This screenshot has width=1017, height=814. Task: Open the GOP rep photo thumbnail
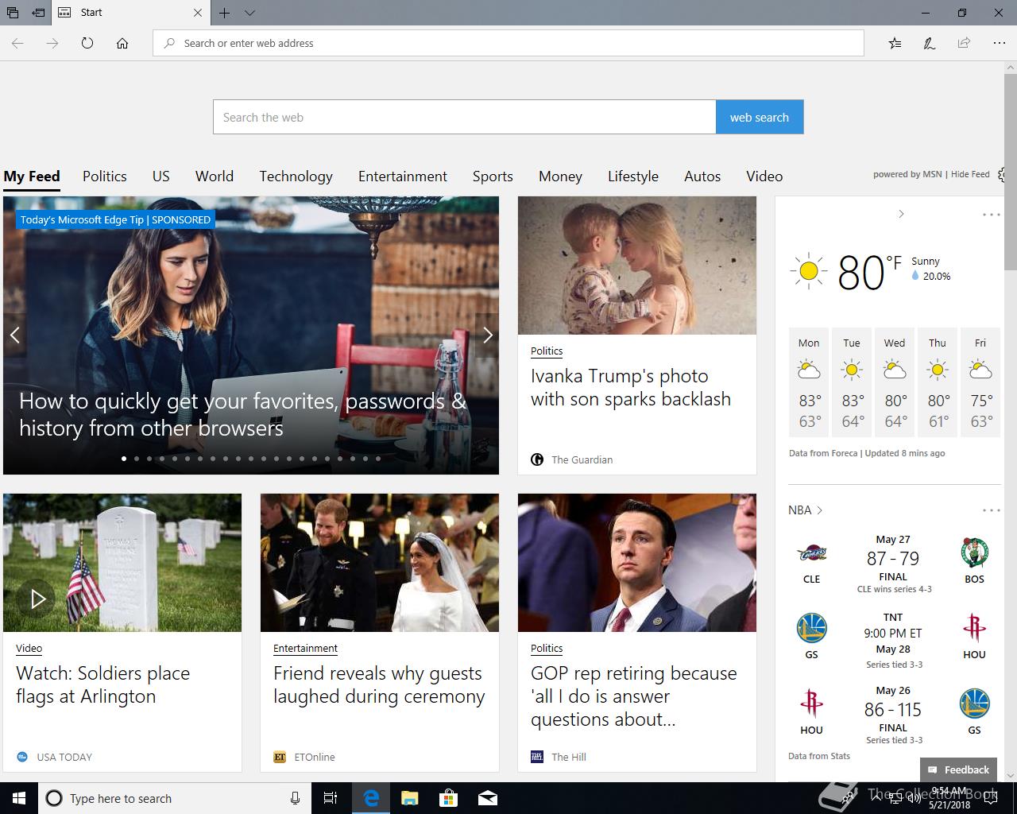[x=637, y=563]
